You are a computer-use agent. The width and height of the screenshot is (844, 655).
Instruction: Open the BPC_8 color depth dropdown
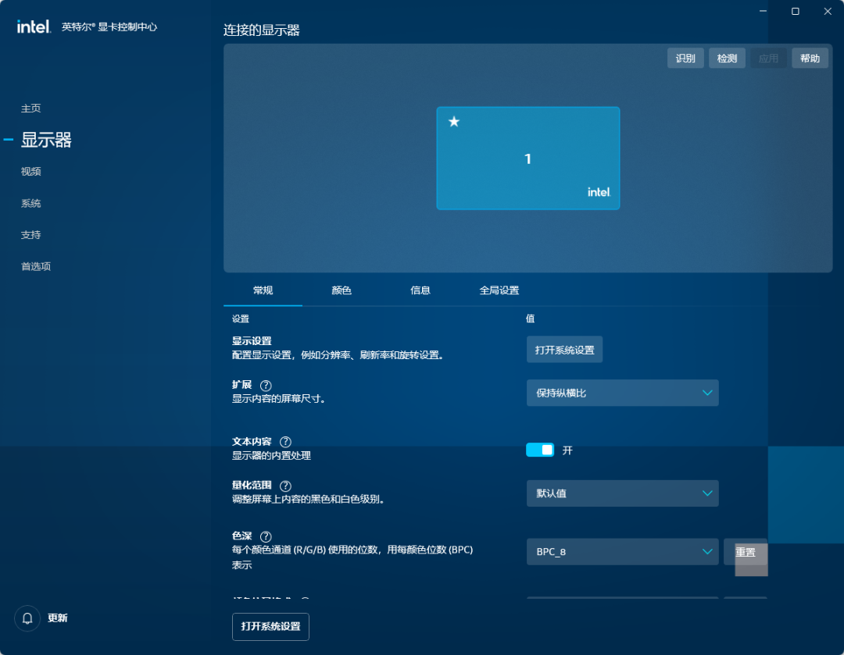622,551
